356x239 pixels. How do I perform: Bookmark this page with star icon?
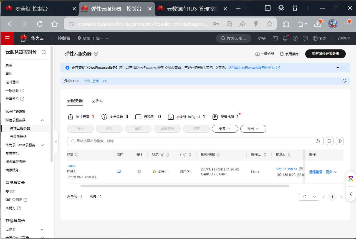(269, 24)
